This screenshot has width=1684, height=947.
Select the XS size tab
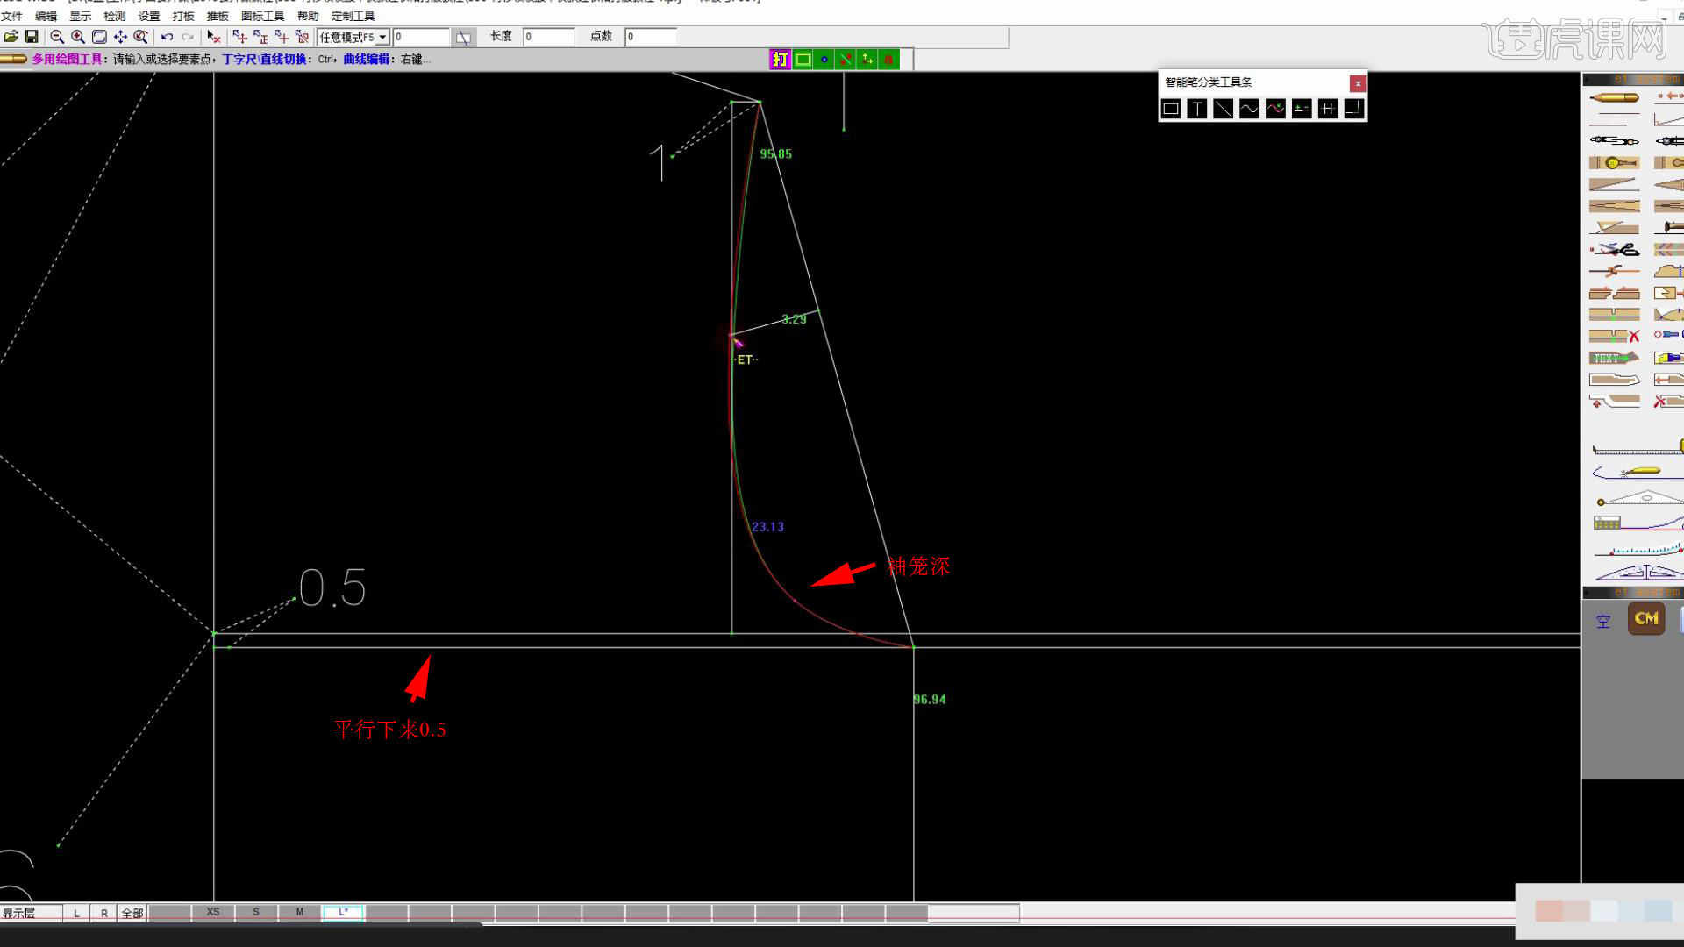point(213,912)
